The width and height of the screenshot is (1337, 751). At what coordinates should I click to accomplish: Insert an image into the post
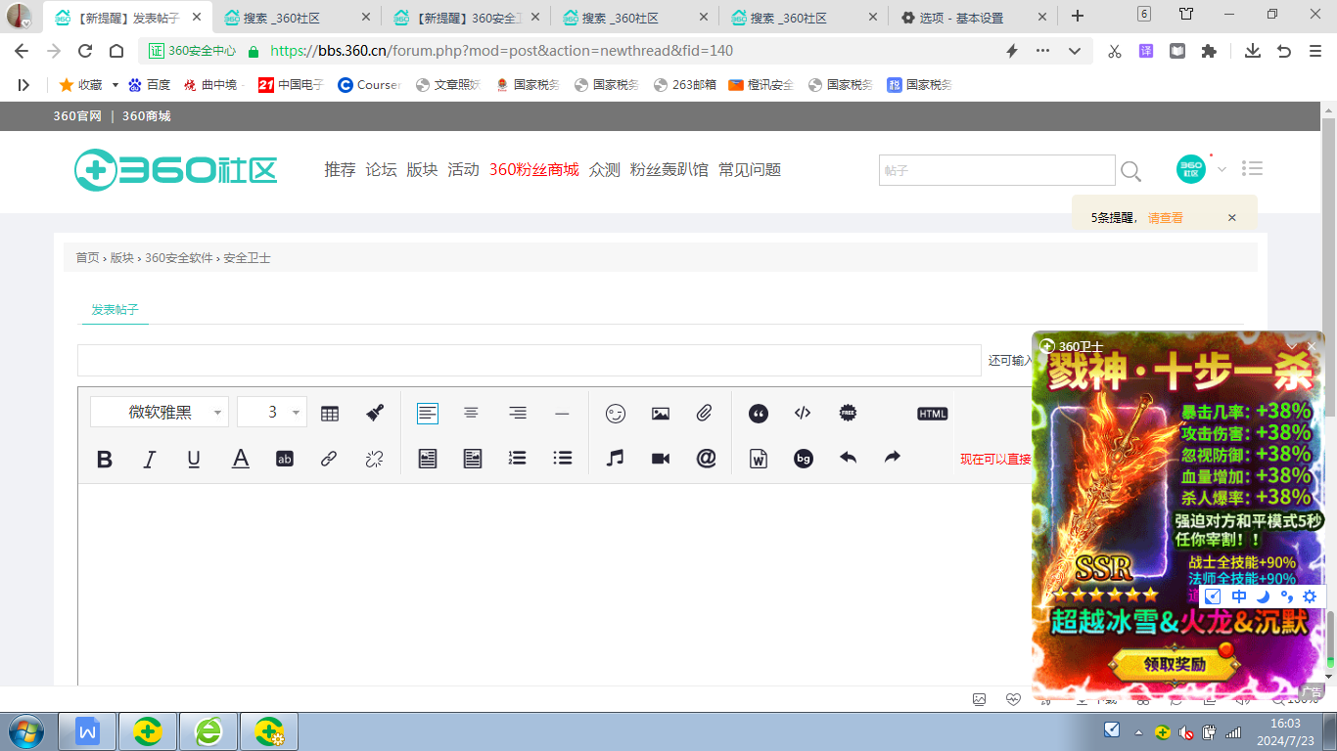(661, 414)
